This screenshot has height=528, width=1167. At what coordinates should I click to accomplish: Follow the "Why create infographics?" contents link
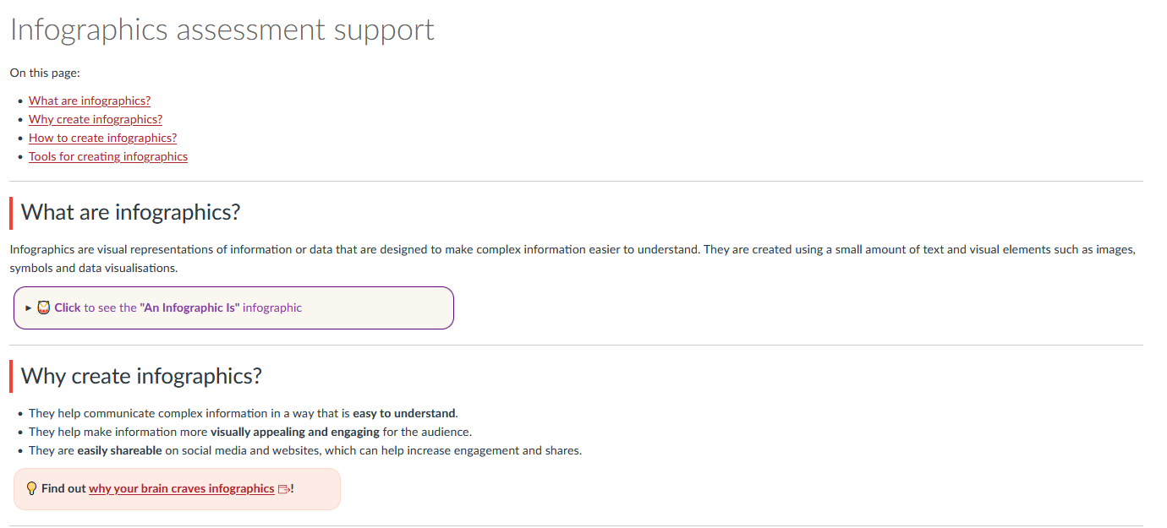(x=96, y=119)
